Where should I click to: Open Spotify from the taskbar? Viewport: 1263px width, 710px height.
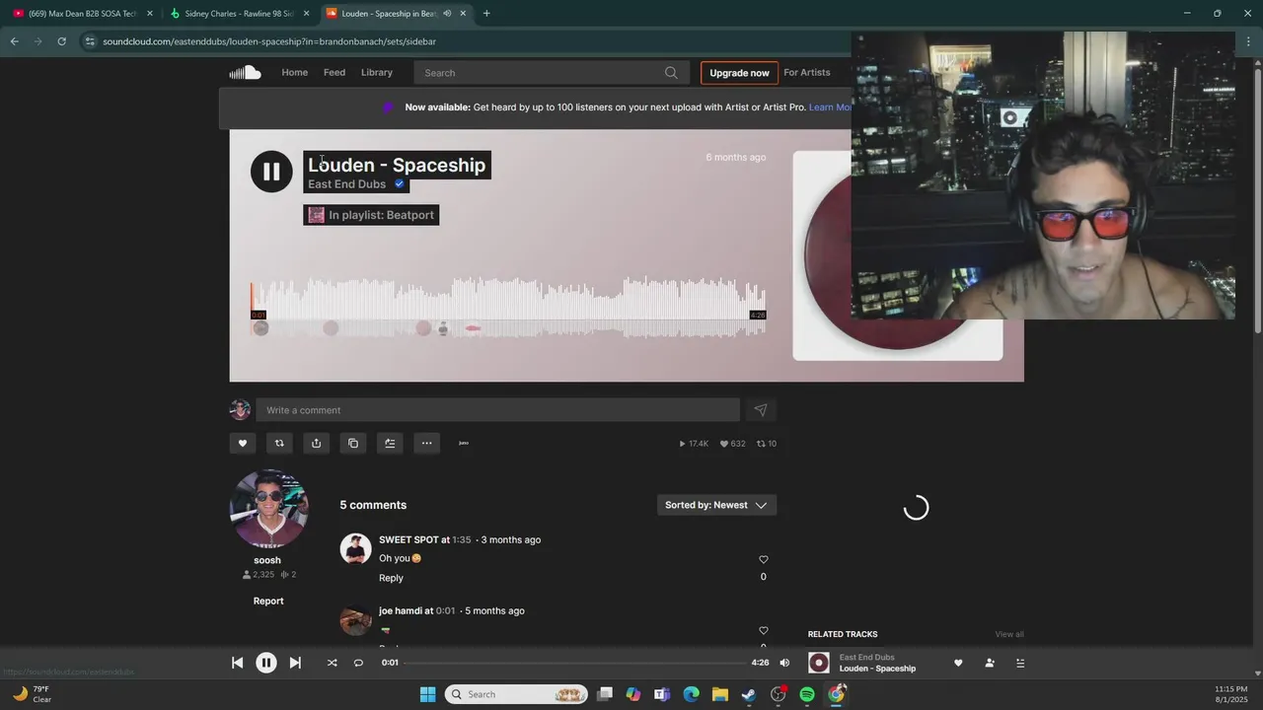[x=807, y=694]
